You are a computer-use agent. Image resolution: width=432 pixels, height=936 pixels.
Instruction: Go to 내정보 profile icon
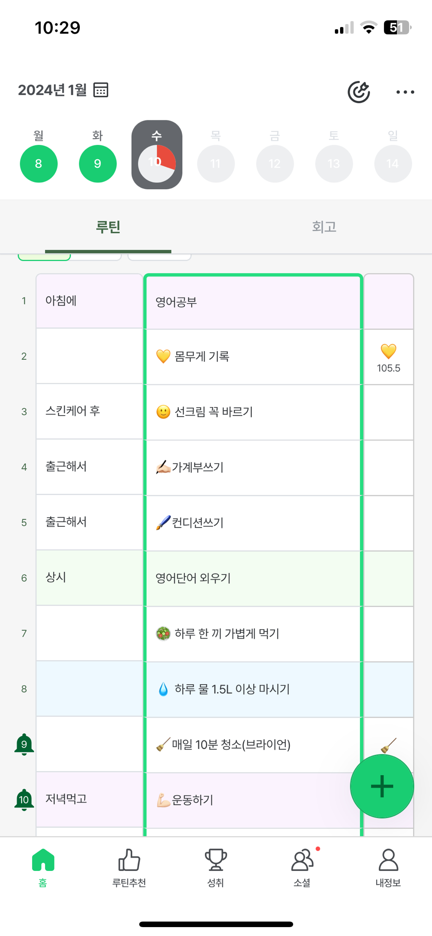click(388, 860)
